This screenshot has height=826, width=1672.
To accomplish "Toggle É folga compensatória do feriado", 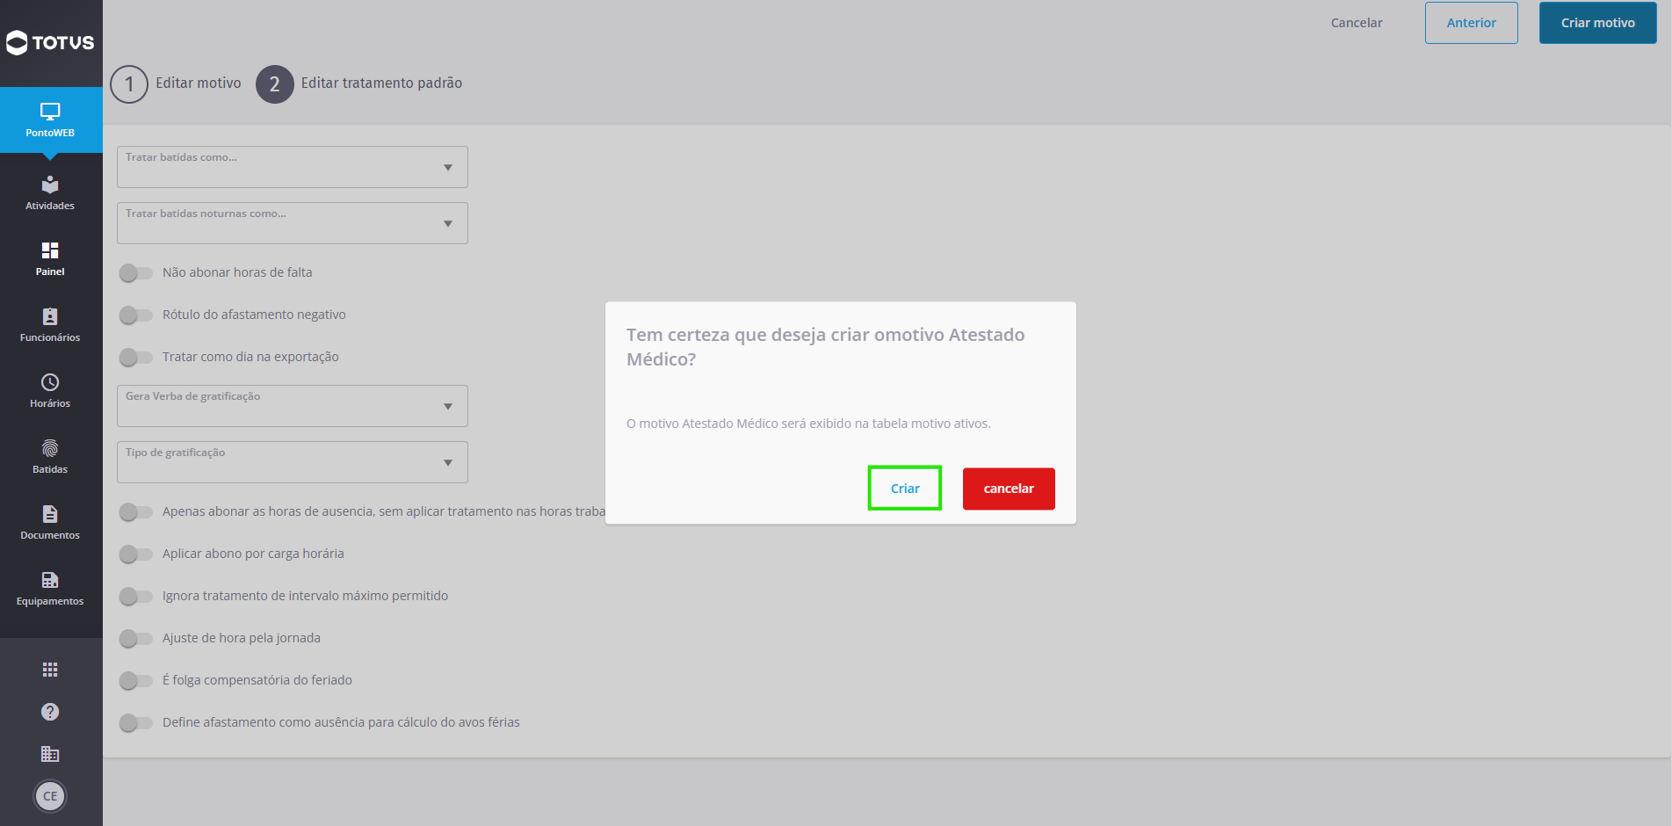I will 136,680.
